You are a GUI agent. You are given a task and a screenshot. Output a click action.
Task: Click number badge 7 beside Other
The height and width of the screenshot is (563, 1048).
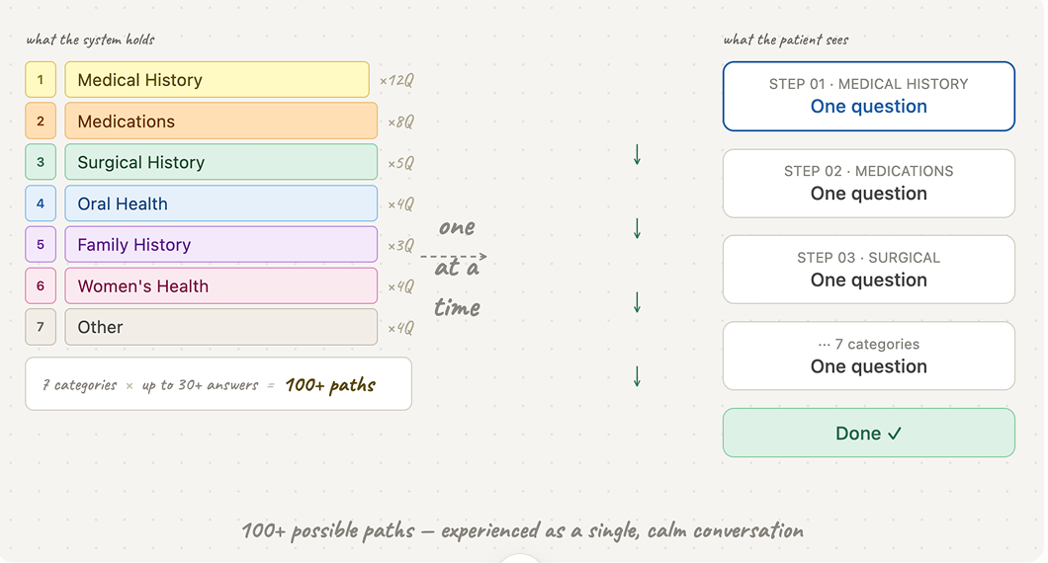(41, 327)
